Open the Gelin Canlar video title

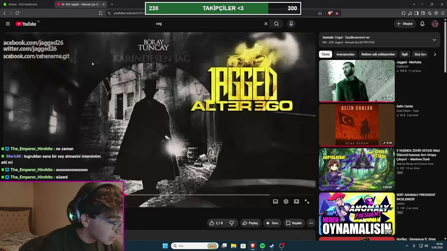pos(405,106)
